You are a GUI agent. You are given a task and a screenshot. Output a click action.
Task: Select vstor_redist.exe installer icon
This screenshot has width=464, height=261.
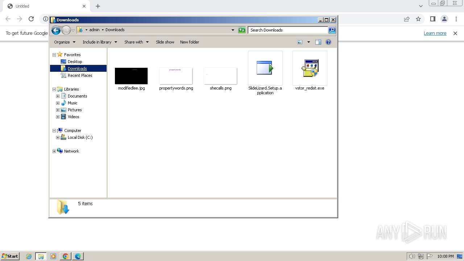pos(310,68)
